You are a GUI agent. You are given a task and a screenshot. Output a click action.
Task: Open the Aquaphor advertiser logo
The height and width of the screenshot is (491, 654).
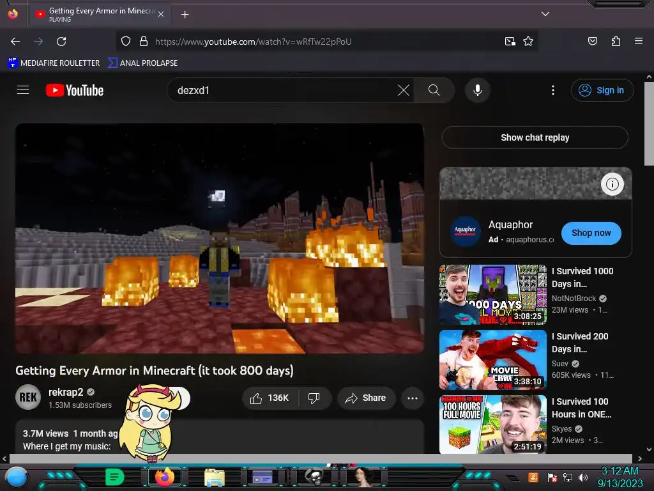point(465,231)
